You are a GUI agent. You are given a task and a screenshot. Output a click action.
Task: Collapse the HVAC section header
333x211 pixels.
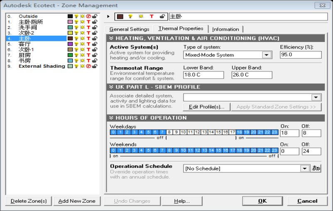point(215,38)
